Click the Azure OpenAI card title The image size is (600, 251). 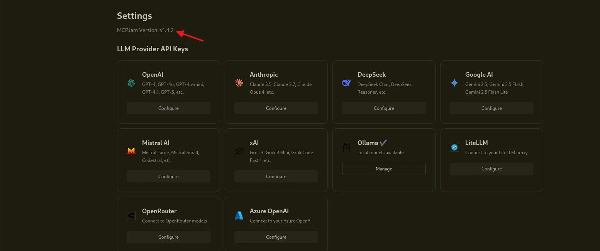(x=269, y=211)
